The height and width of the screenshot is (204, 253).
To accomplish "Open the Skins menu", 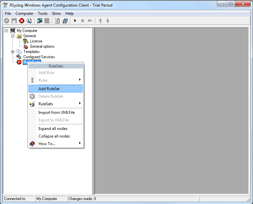I will [x=56, y=13].
